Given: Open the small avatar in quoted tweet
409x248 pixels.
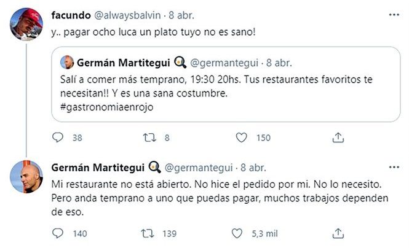Looking at the screenshot, I should tap(68, 62).
